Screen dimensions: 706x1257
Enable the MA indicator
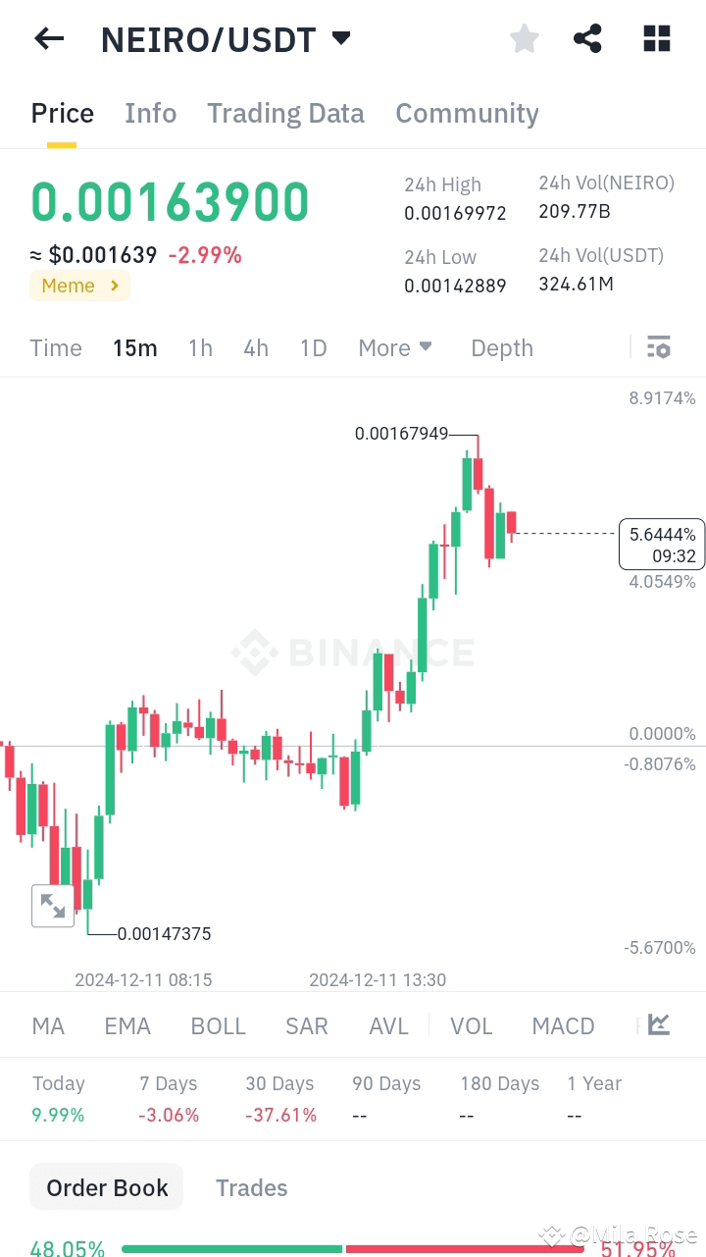(47, 1025)
